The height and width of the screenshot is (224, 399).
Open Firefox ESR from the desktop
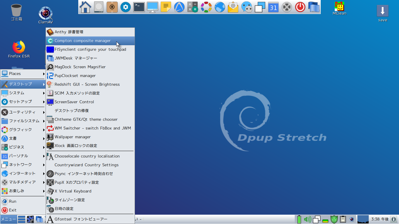coord(19,49)
